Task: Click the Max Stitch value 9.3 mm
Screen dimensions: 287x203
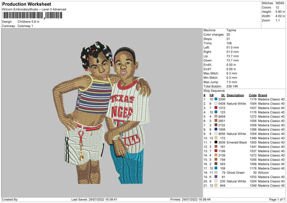Action: click(x=232, y=73)
